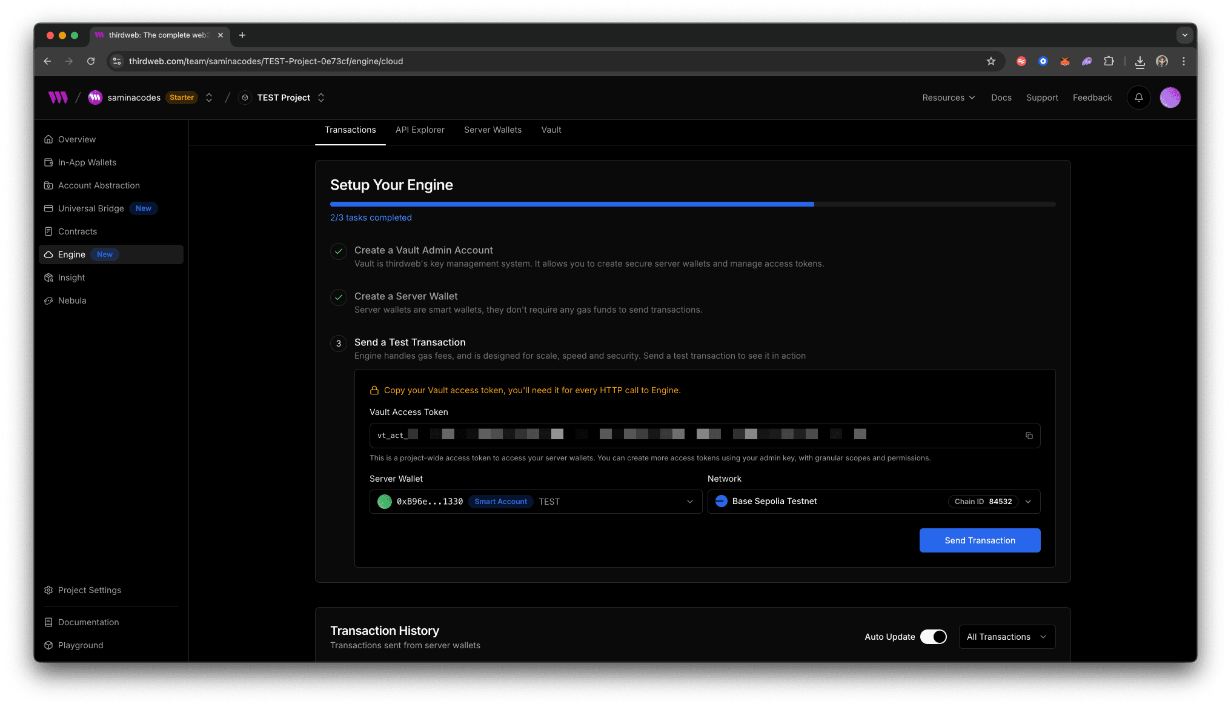
Task: Open Nebula from the sidebar
Action: pyautogui.click(x=71, y=300)
